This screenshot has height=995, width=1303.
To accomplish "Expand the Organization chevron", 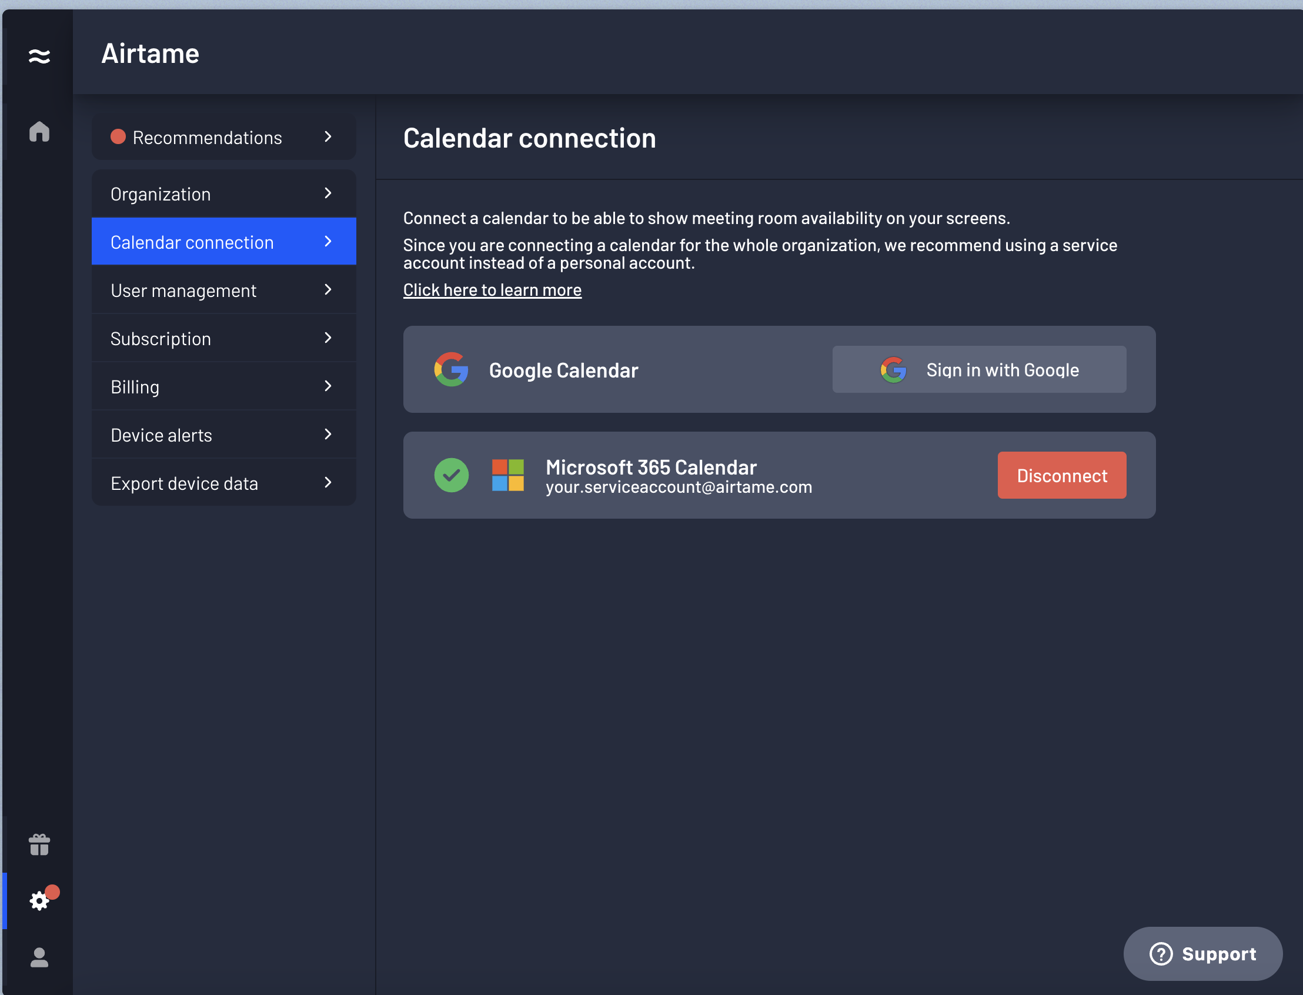I will 328,193.
